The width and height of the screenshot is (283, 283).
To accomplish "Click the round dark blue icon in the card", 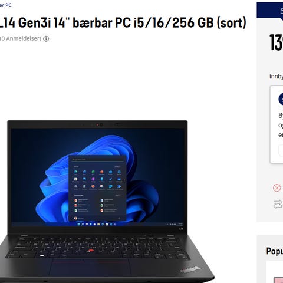I will pos(281,99).
